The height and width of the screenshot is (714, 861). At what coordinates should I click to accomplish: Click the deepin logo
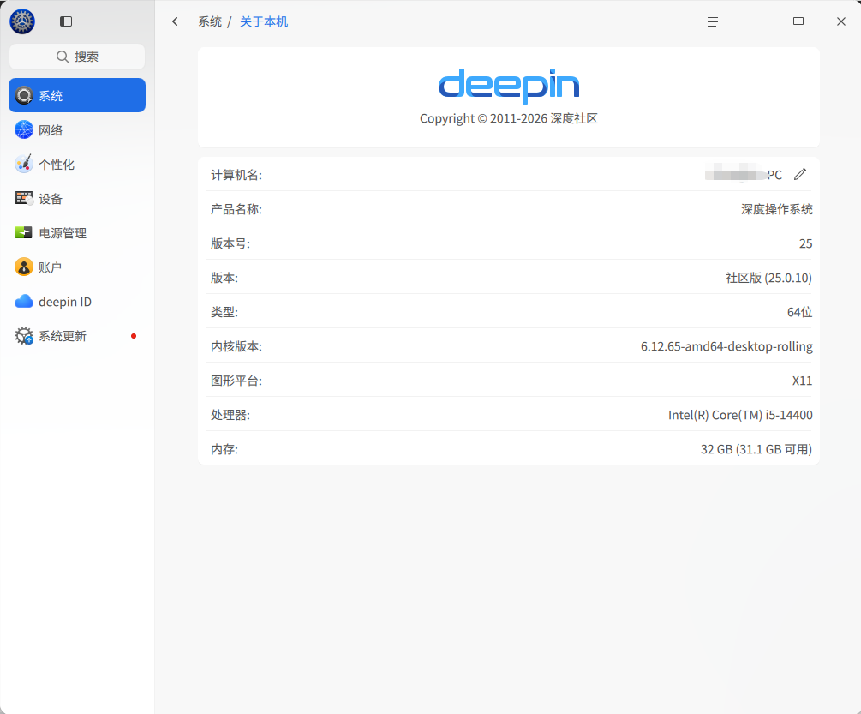click(509, 86)
